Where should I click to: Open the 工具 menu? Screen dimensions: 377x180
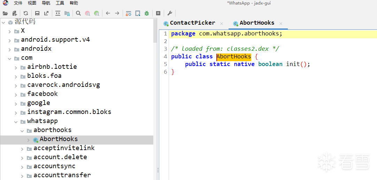[60, 3]
